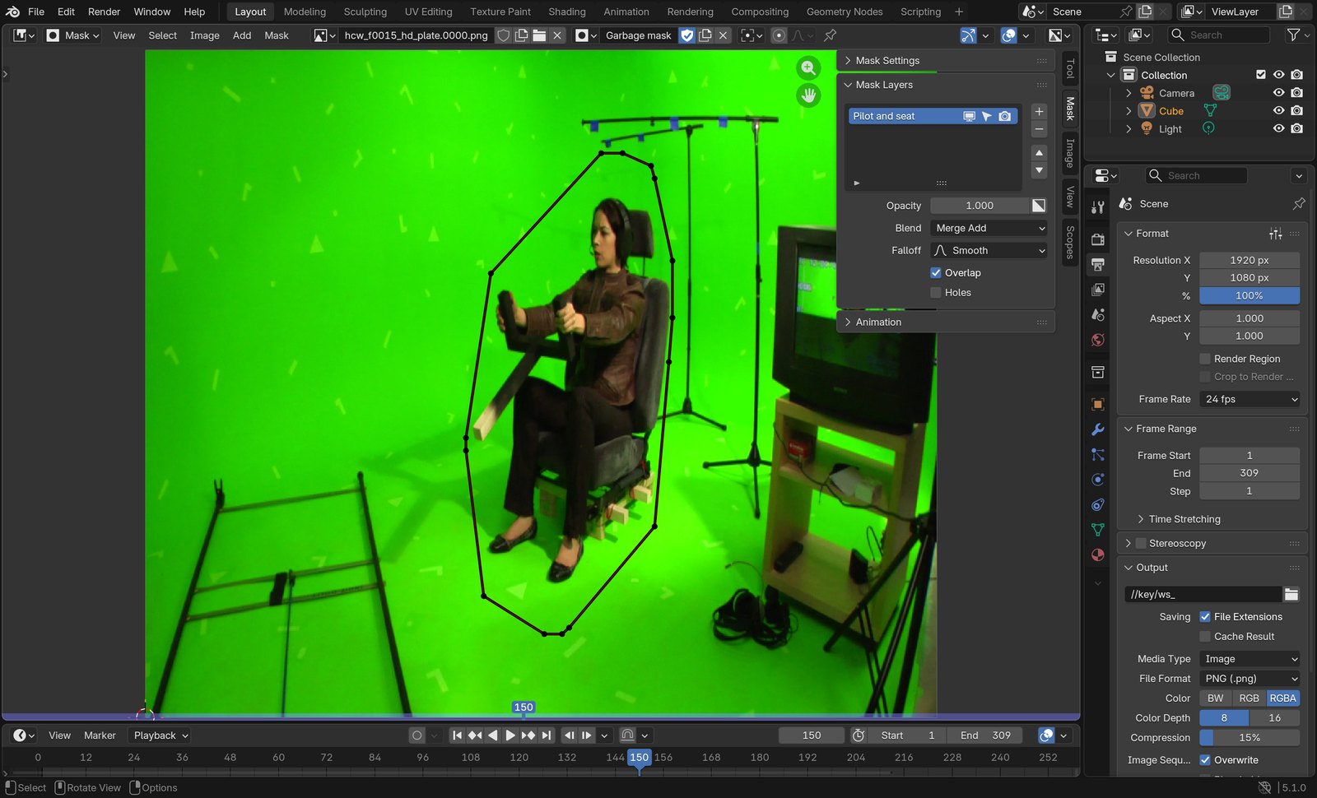Image resolution: width=1317 pixels, height=798 pixels.
Task: Move mask layer up with arrow button
Action: coord(1039,153)
